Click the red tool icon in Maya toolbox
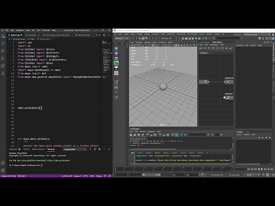Viewport: 275px width, 206px height. [x=116, y=97]
